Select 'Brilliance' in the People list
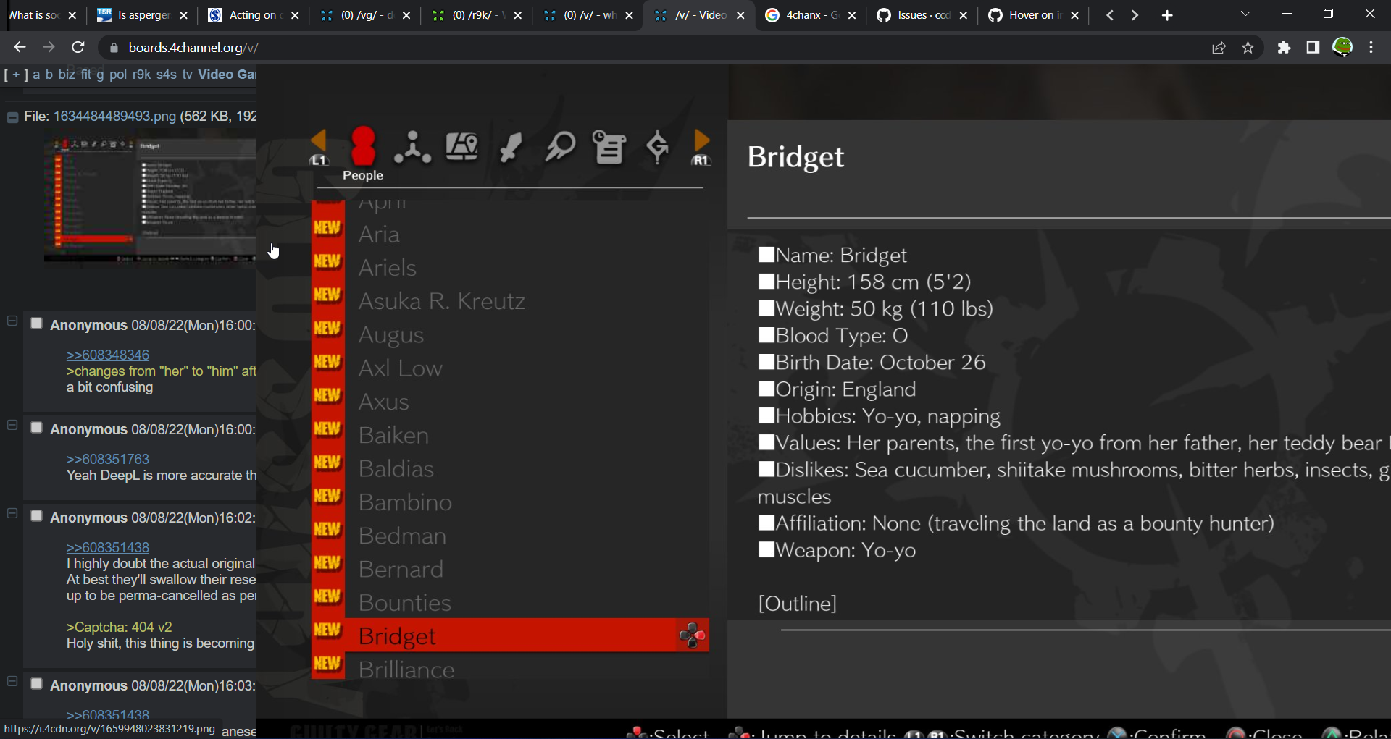1391x739 pixels. pyautogui.click(x=406, y=670)
